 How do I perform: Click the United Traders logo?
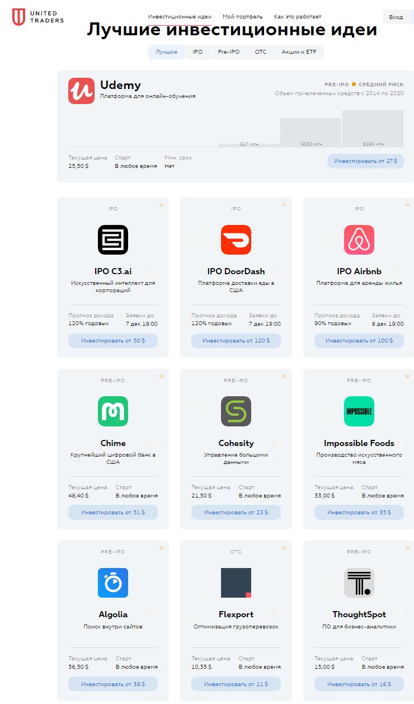click(x=38, y=17)
